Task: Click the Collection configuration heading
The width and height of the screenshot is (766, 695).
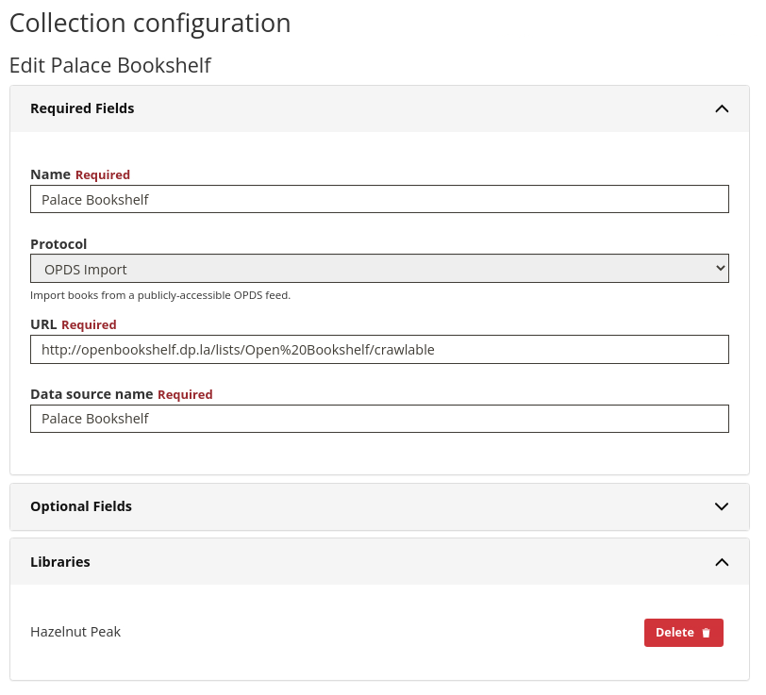Action: point(150,23)
